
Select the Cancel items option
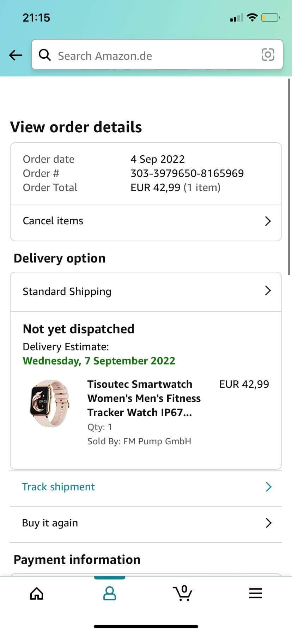(53, 221)
